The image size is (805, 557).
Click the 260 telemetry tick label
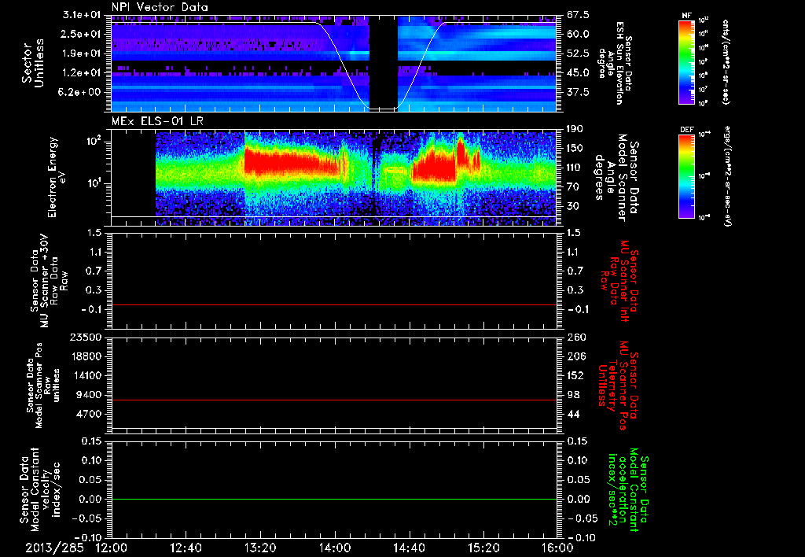(575, 338)
